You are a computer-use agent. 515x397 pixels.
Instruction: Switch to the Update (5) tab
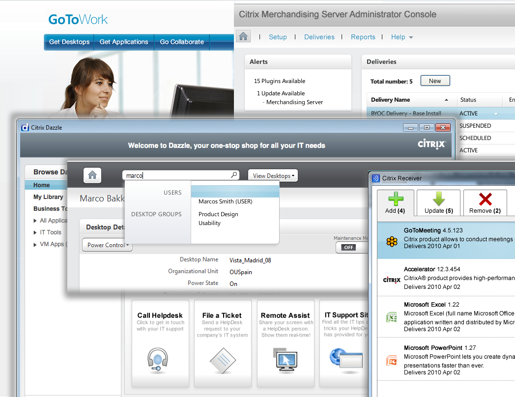pos(438,203)
